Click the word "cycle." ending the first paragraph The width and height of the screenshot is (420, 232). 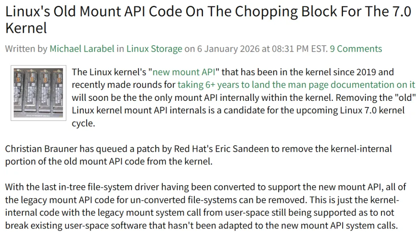[x=83, y=123]
